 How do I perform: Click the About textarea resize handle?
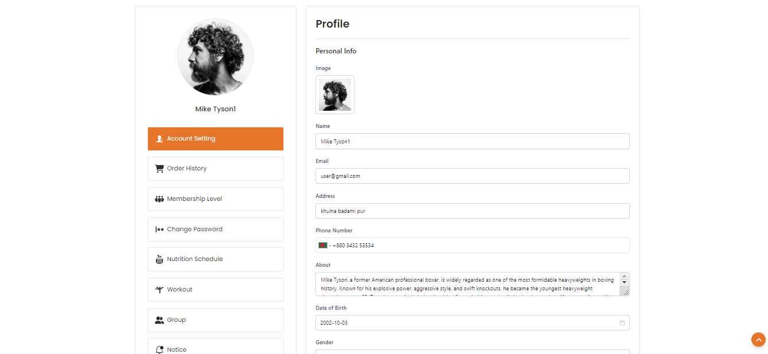click(x=626, y=293)
